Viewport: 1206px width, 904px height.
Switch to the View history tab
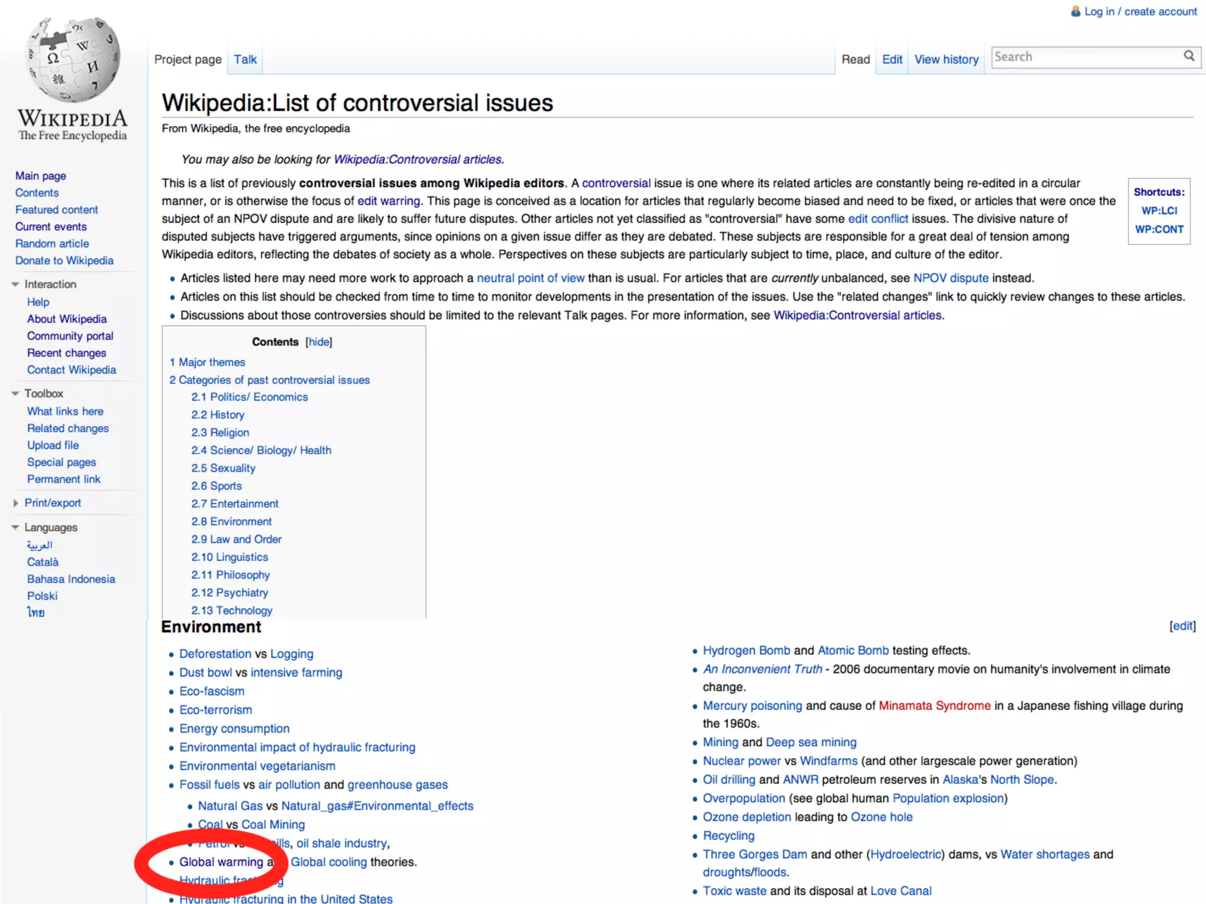[946, 59]
